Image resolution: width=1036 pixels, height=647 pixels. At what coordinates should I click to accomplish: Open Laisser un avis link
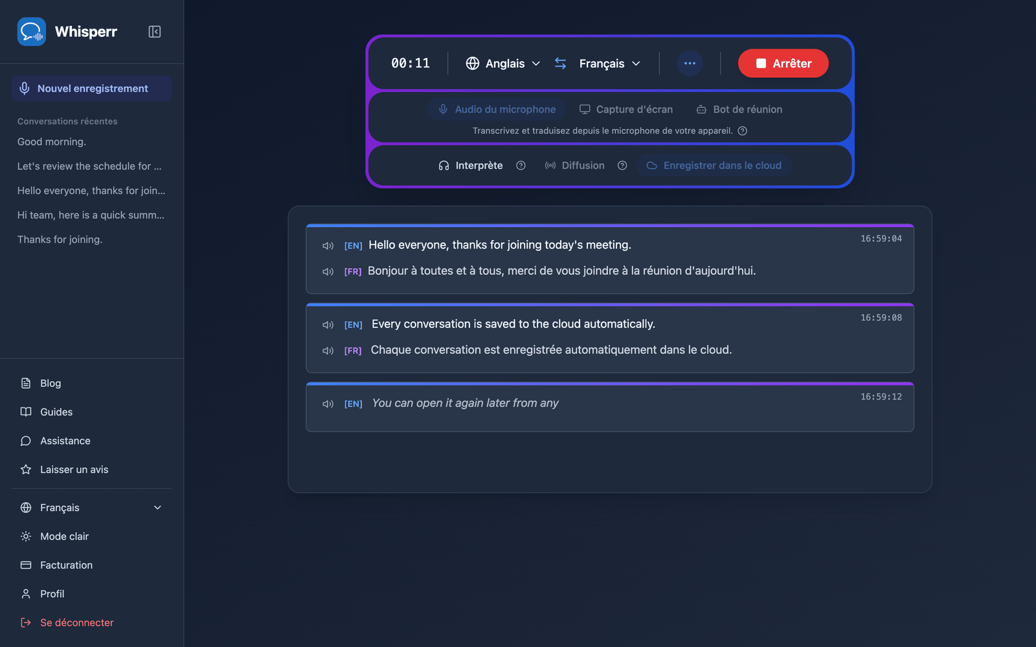91,470
